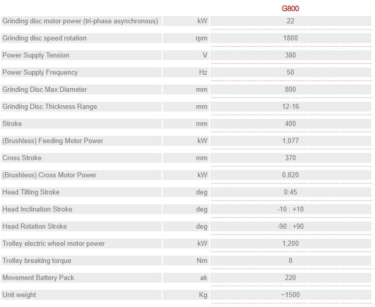Click the ~1500 unit weight value
Viewport: 375px width, 307px height.
(291, 295)
